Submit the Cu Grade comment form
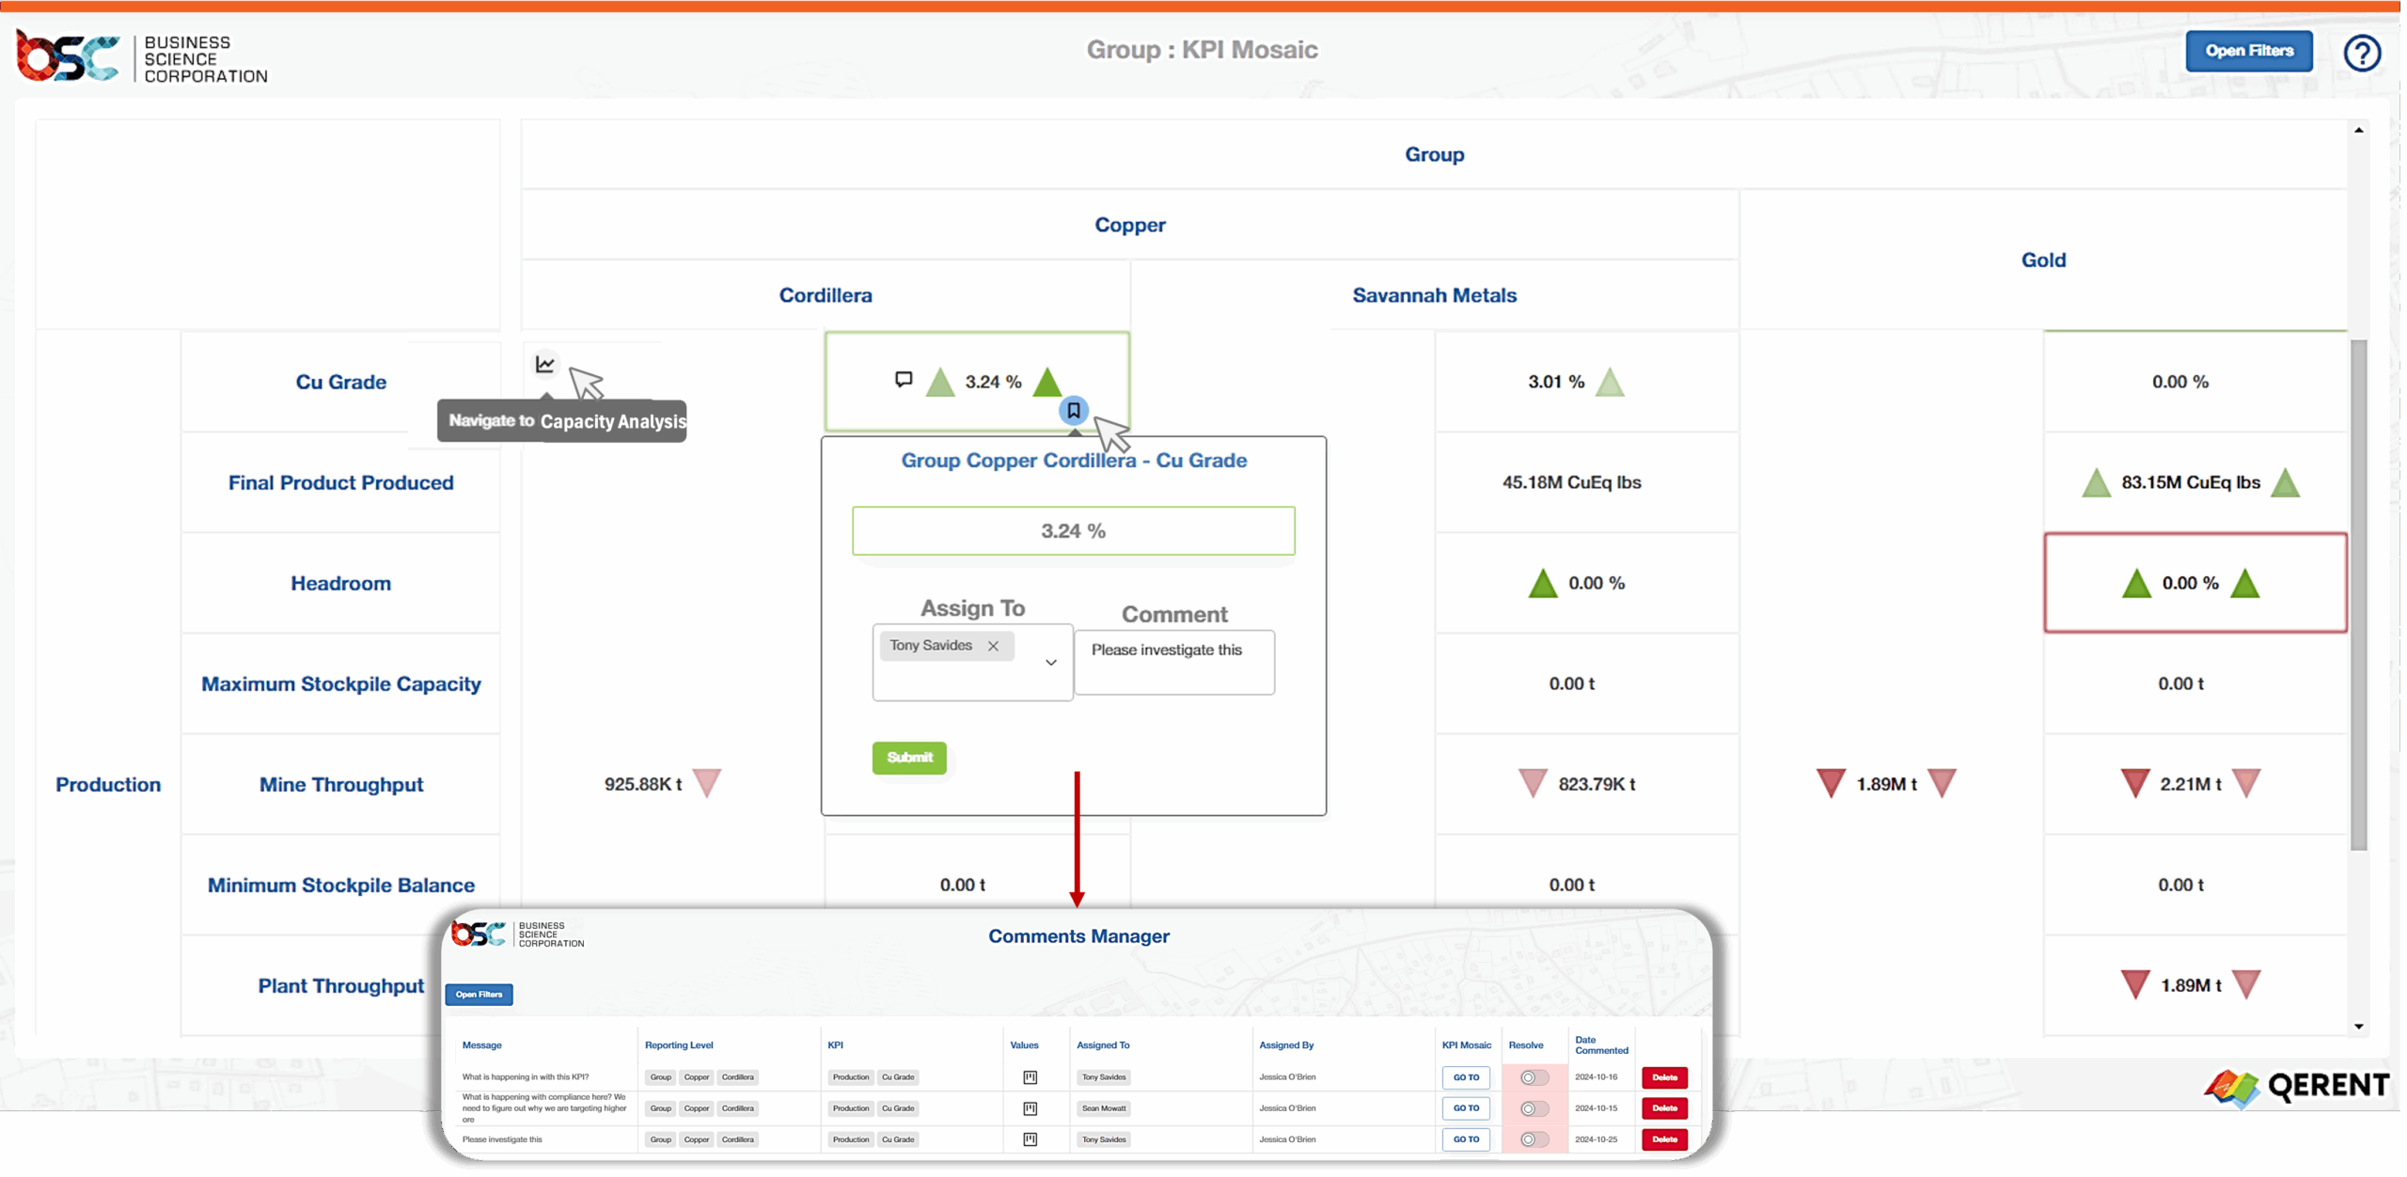The height and width of the screenshot is (1177, 2407). click(908, 758)
